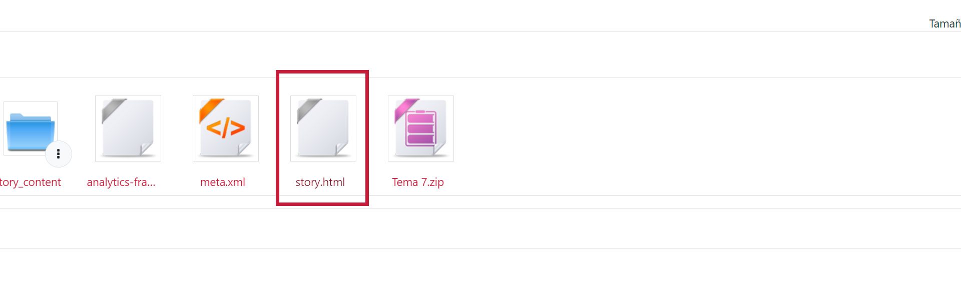Click the orange </> symbol on meta.xml
Image resolution: width=961 pixels, height=282 pixels.
pyautogui.click(x=226, y=128)
